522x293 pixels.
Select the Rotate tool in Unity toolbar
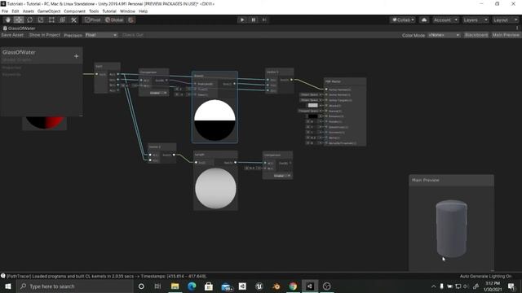coord(29,20)
